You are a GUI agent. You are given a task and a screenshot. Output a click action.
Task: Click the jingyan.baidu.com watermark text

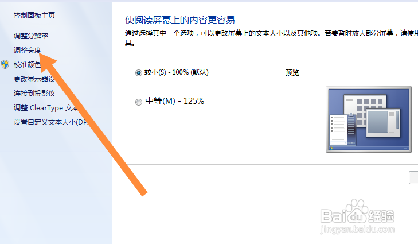click(x=357, y=229)
